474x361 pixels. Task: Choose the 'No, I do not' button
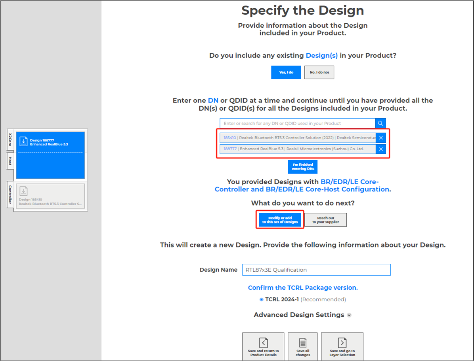319,72
